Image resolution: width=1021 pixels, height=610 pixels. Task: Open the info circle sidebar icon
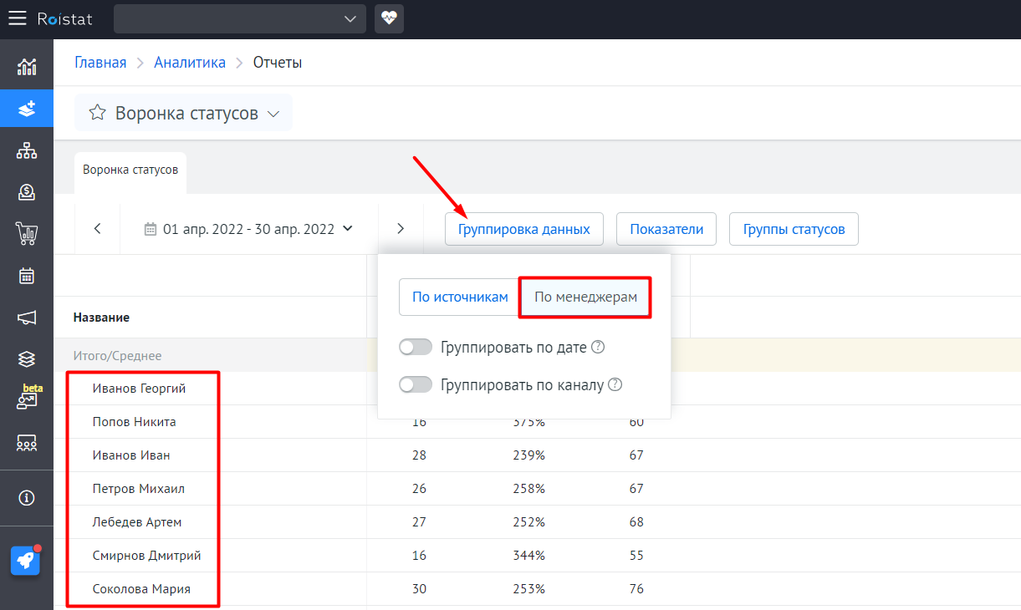point(27,498)
